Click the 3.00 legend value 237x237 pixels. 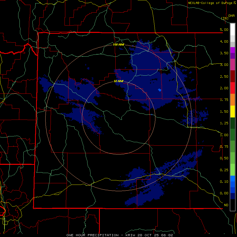(x=224, y=65)
